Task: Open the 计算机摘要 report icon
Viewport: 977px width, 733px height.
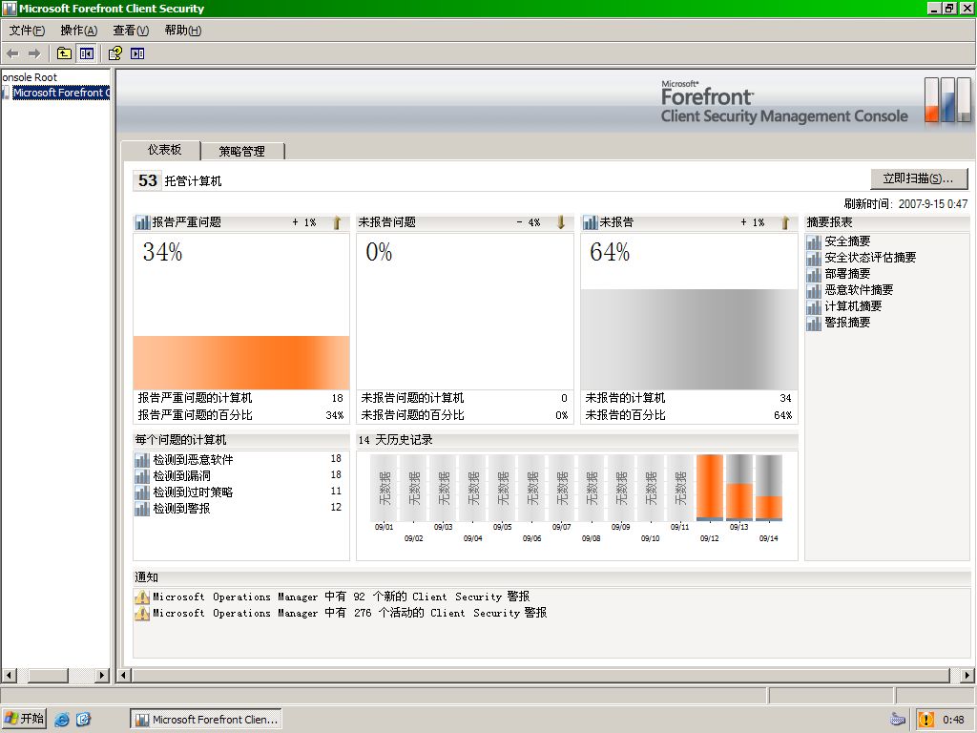Action: (814, 306)
